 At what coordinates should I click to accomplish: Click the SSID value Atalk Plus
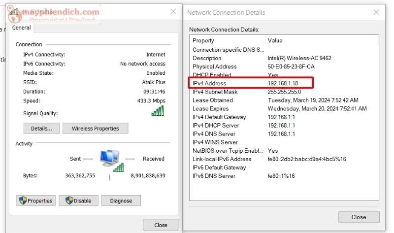tap(154, 82)
